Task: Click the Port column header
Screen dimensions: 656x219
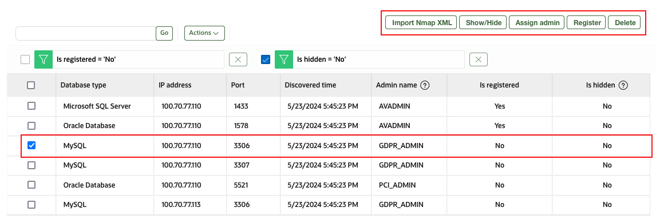Action: [x=238, y=85]
